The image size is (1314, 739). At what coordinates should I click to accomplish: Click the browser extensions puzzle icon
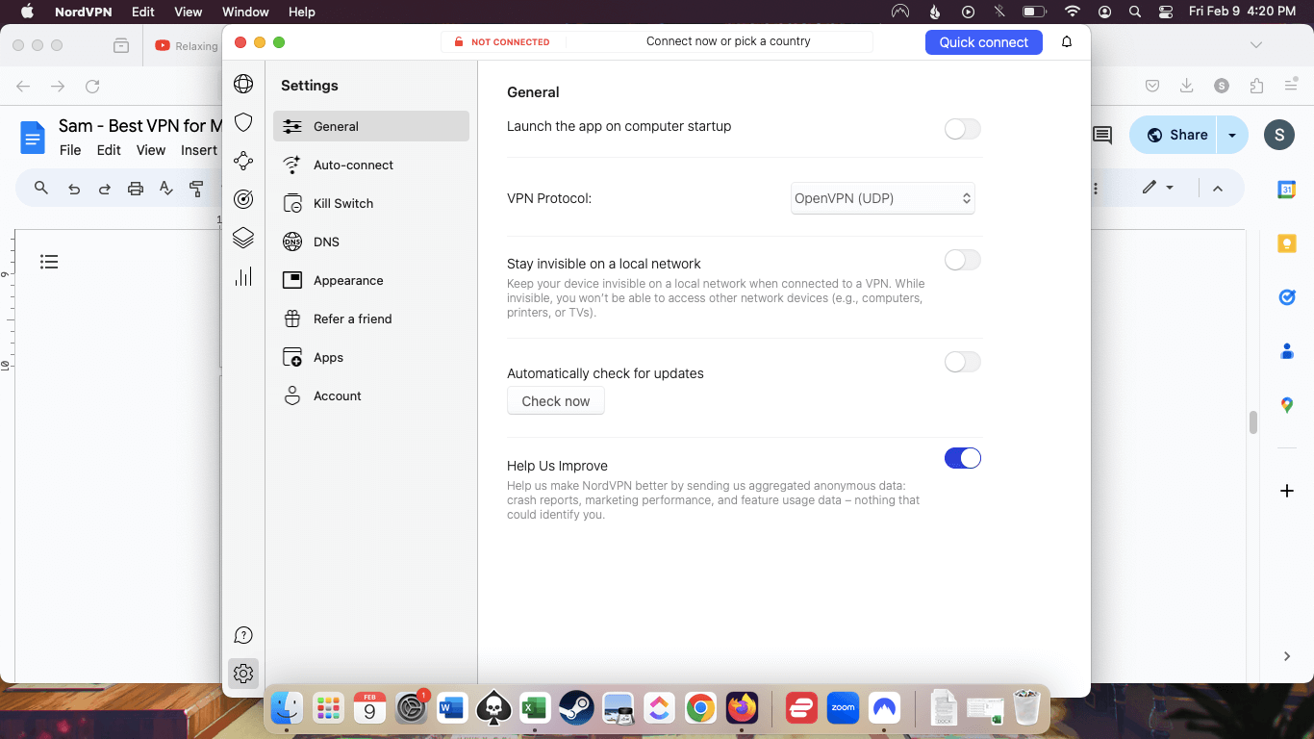[x=1256, y=86]
